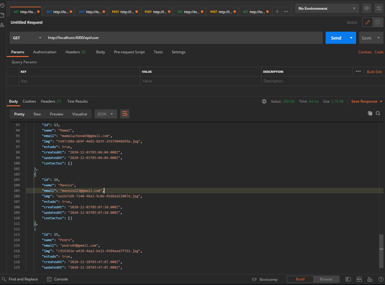Select the response Body tab
This screenshot has width=385, height=285.
pyautogui.click(x=13, y=101)
